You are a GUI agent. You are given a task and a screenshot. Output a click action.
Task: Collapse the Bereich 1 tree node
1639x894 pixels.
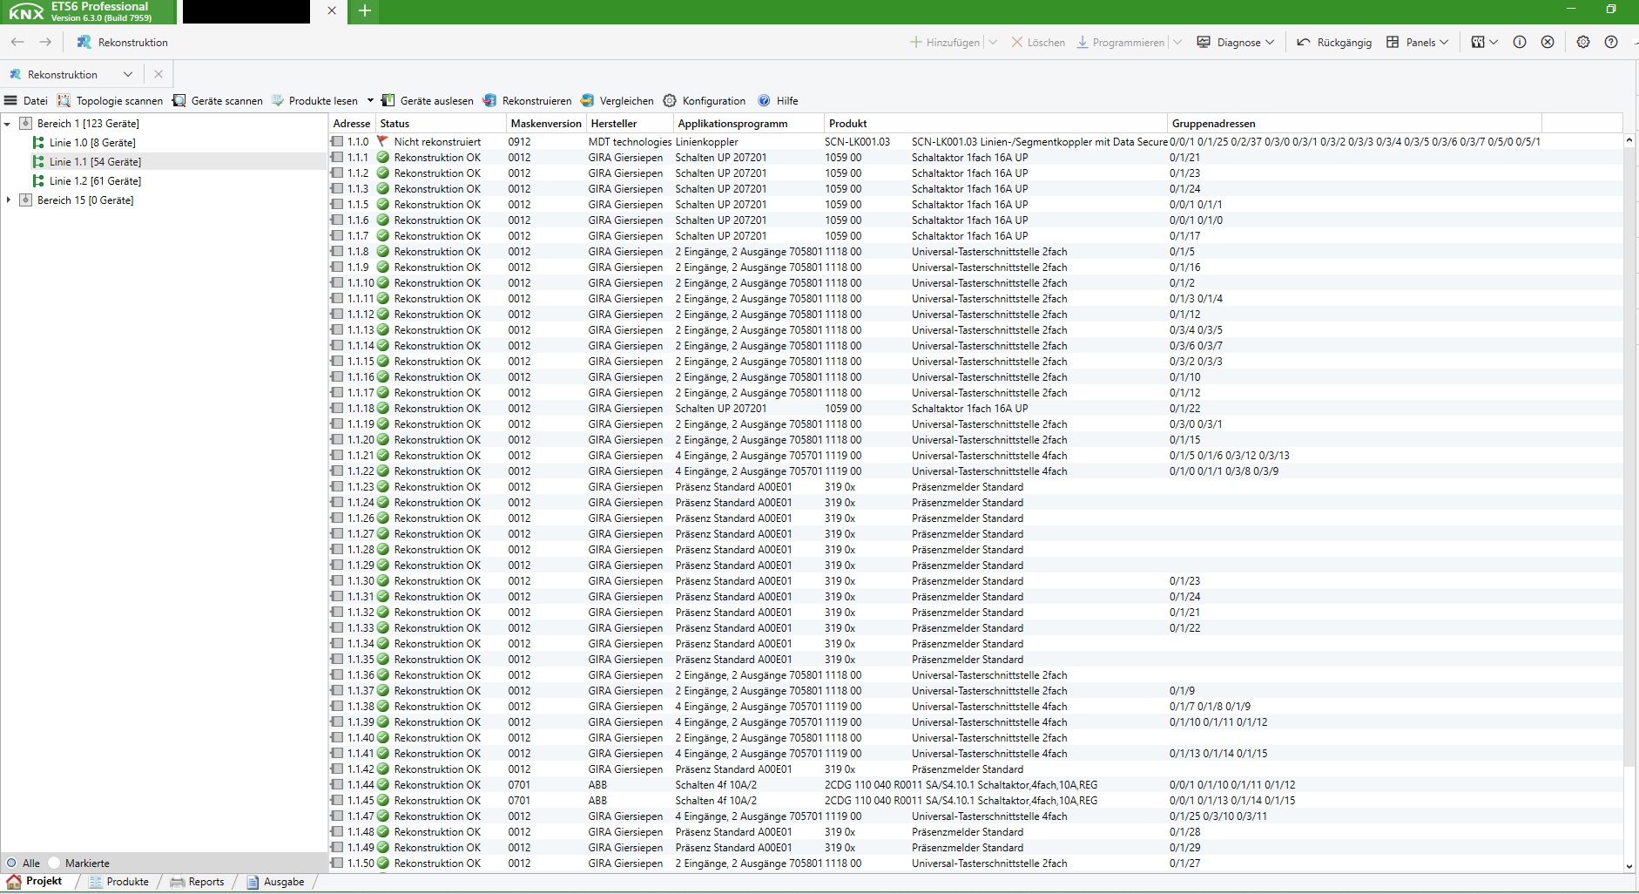[8, 124]
